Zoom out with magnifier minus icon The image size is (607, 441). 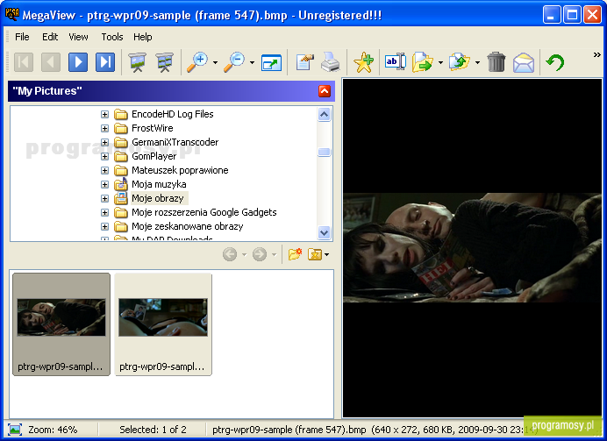(x=234, y=62)
